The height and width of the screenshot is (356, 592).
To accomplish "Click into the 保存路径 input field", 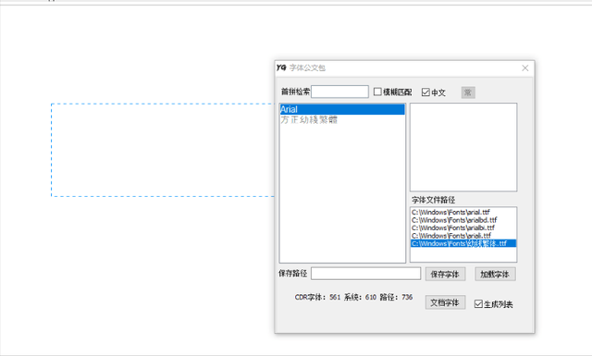I will (x=365, y=274).
